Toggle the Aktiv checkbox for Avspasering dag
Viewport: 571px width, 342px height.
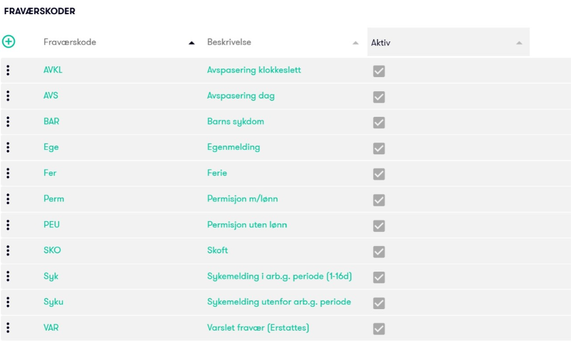pos(379,96)
